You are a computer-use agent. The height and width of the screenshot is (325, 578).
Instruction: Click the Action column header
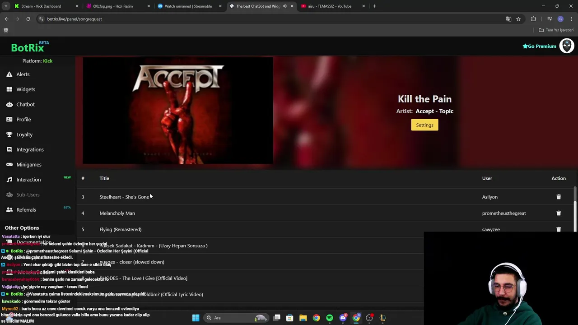click(x=559, y=178)
